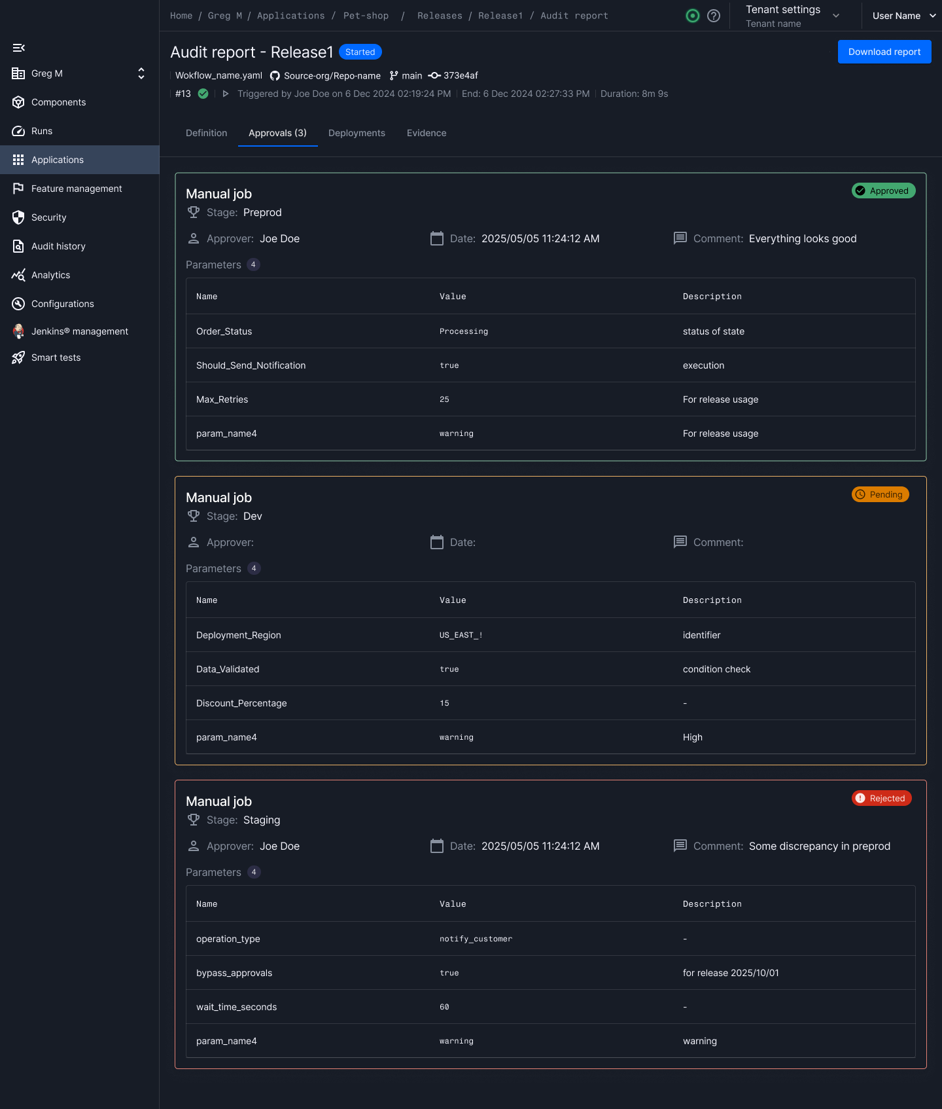The height and width of the screenshot is (1109, 942).
Task: Click 'for release 2025/10/01' description
Action: (x=731, y=973)
